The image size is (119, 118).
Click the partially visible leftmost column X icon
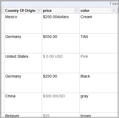pyautogui.click(x=2, y=10)
